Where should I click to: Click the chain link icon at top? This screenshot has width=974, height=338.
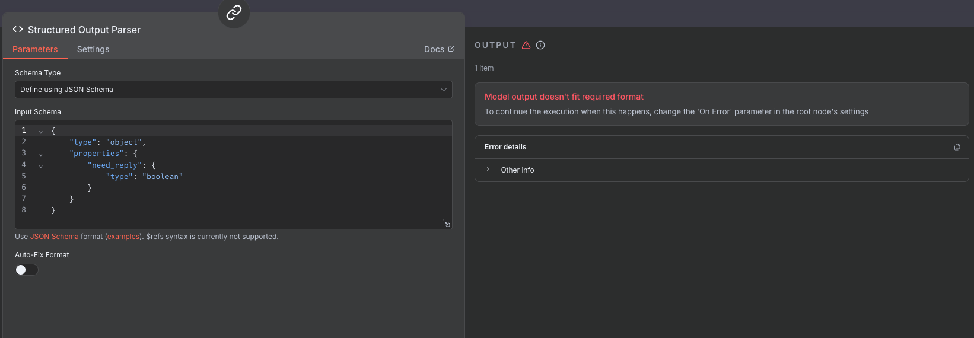tap(234, 12)
